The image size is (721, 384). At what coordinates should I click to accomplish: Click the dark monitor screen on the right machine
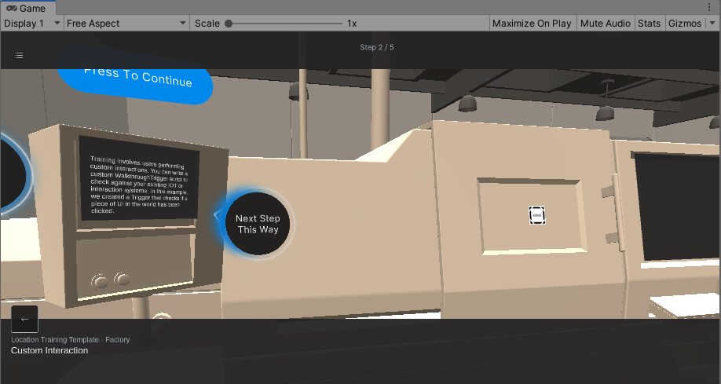(x=677, y=207)
